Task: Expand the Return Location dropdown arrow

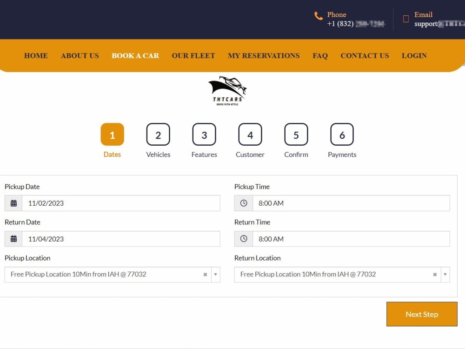Action: 445,275
